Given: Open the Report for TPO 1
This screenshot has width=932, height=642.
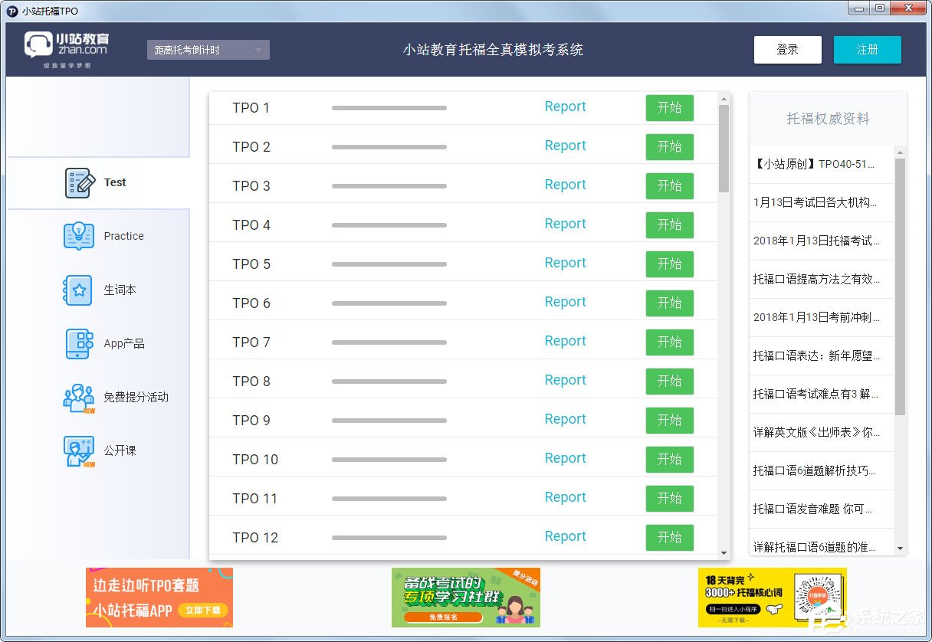Looking at the screenshot, I should (565, 106).
